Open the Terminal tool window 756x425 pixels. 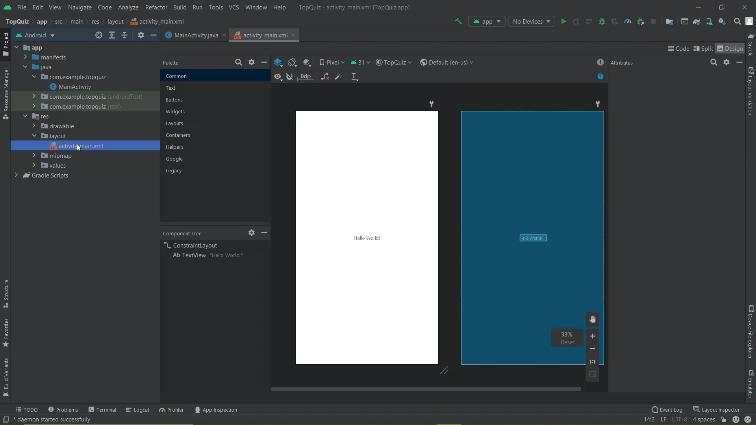(102, 410)
